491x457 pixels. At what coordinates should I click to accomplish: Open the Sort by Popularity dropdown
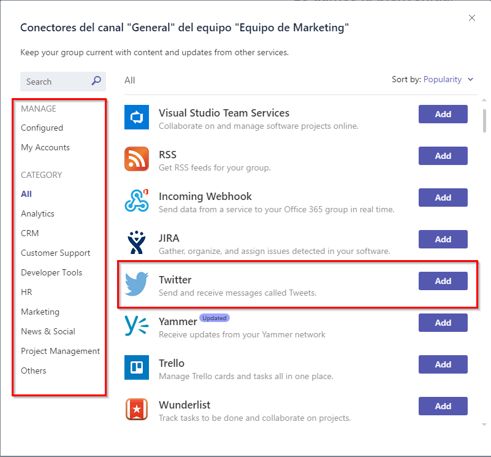click(x=448, y=80)
